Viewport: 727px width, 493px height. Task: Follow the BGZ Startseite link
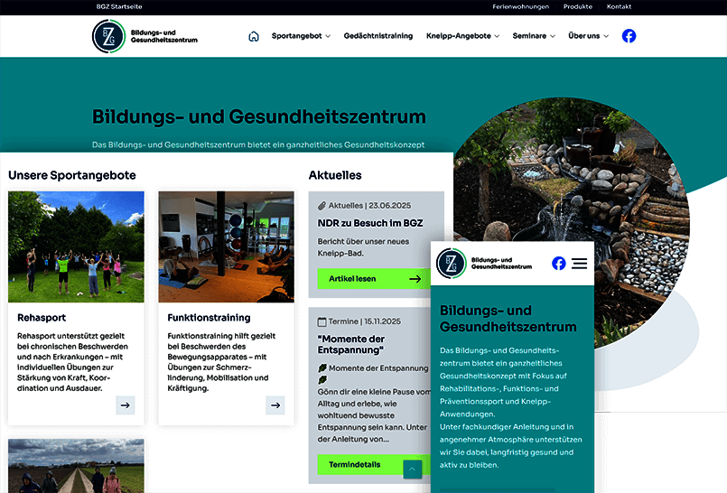(x=119, y=6)
